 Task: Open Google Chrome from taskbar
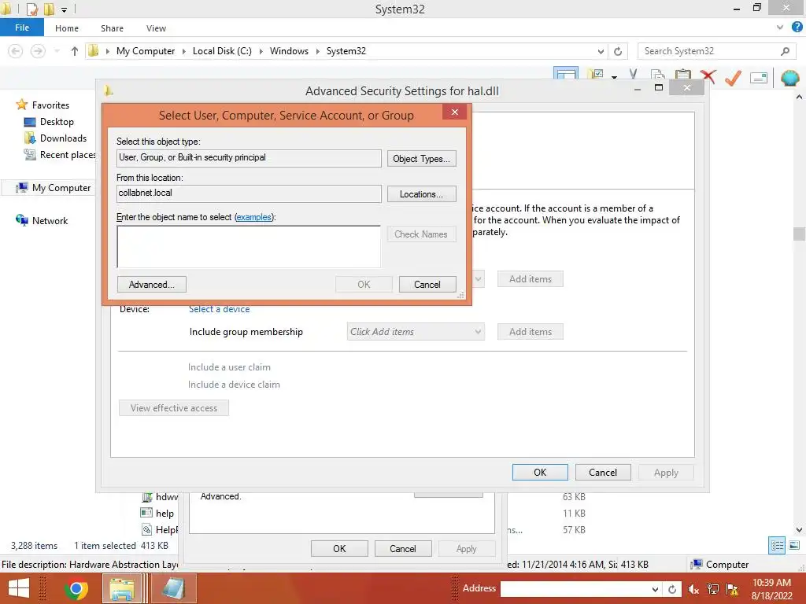pos(76,588)
